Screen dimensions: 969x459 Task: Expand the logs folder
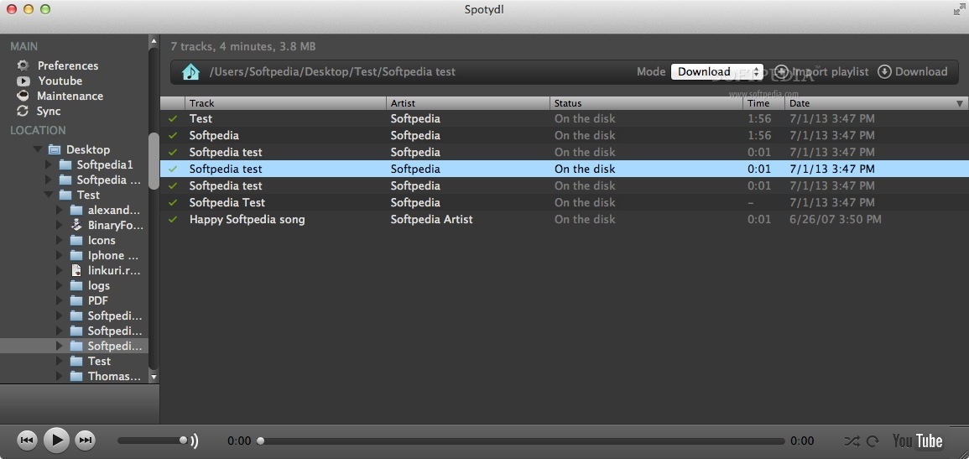pos(60,285)
